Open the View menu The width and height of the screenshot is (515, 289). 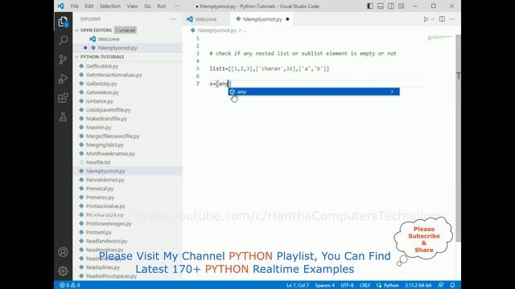click(x=132, y=6)
